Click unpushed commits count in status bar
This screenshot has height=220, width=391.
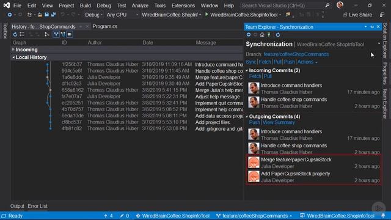(x=109, y=216)
